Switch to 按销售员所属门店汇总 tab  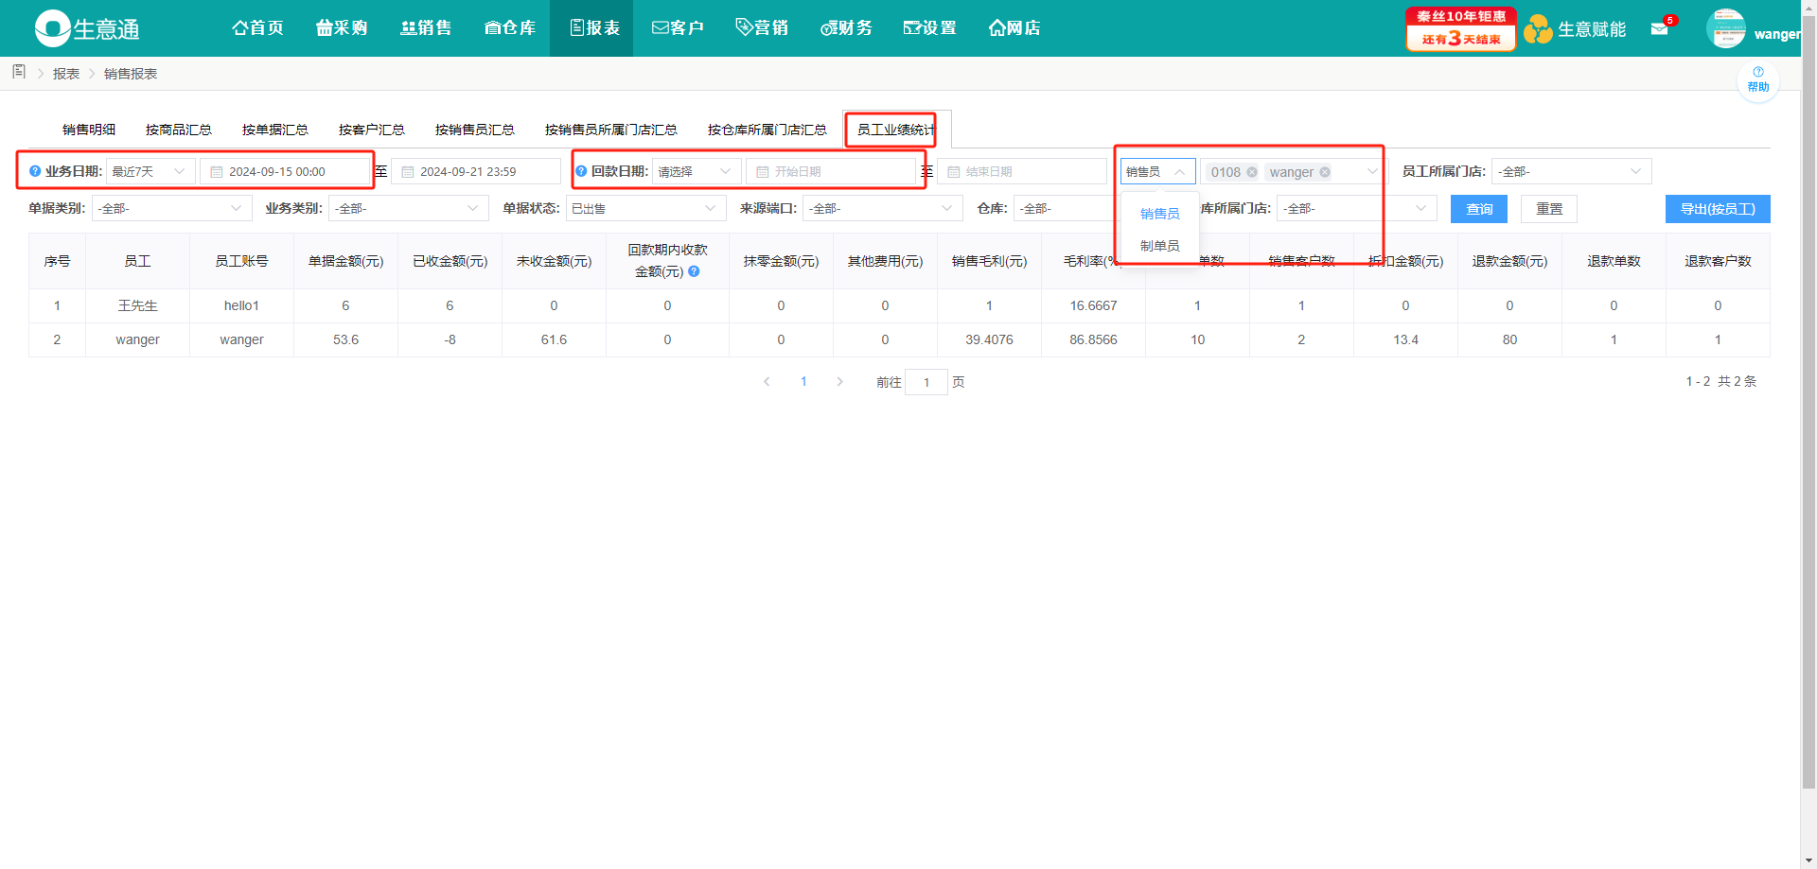[x=611, y=130]
